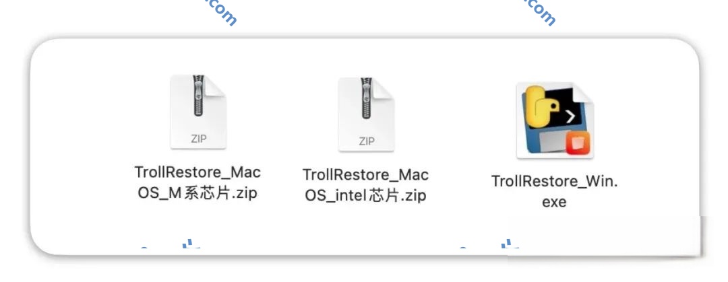Click the ZIP badge on the M-chip archive
This screenshot has width=728, height=282.
pos(198,139)
